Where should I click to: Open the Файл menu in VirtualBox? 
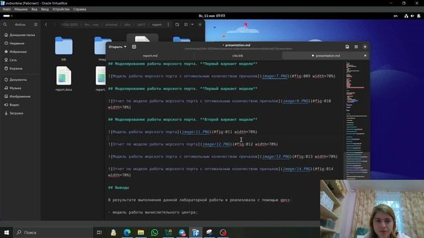point(7,9)
